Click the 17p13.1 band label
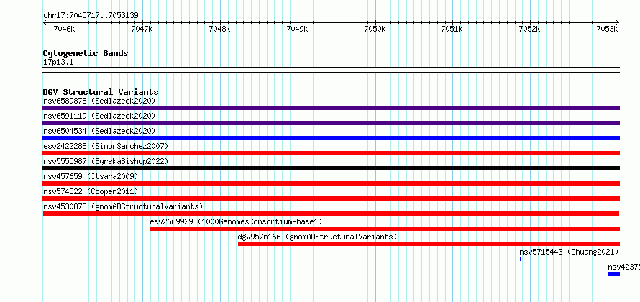The width and height of the screenshot is (640, 302). (58, 63)
